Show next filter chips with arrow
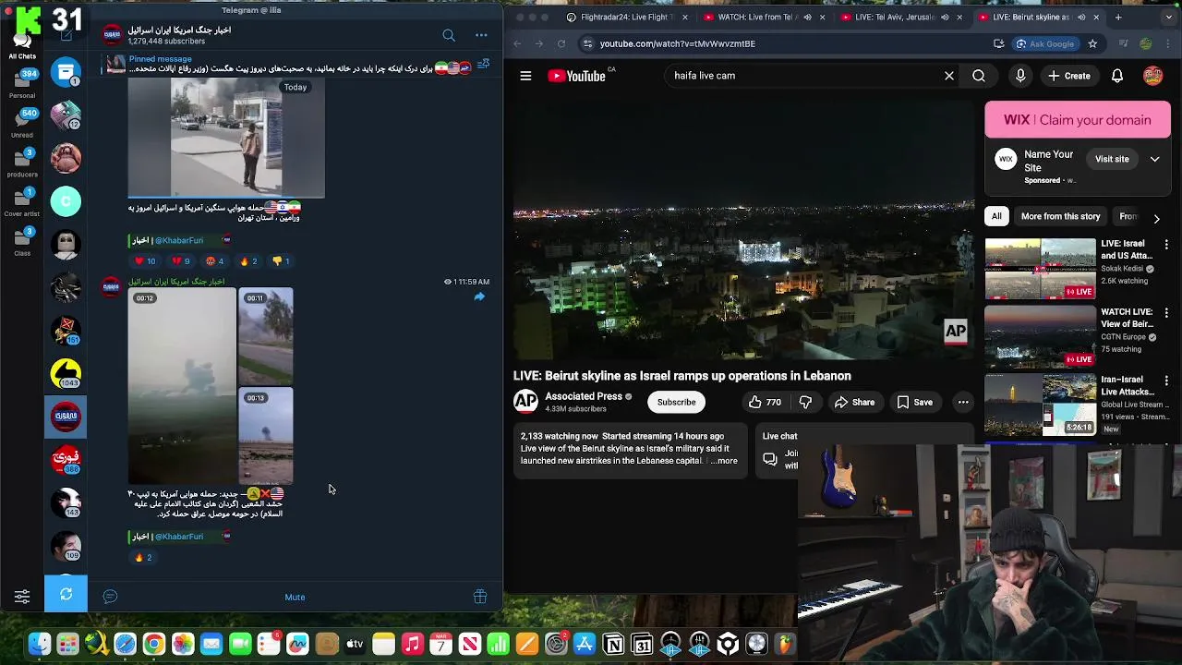The width and height of the screenshot is (1182, 665). [1156, 218]
